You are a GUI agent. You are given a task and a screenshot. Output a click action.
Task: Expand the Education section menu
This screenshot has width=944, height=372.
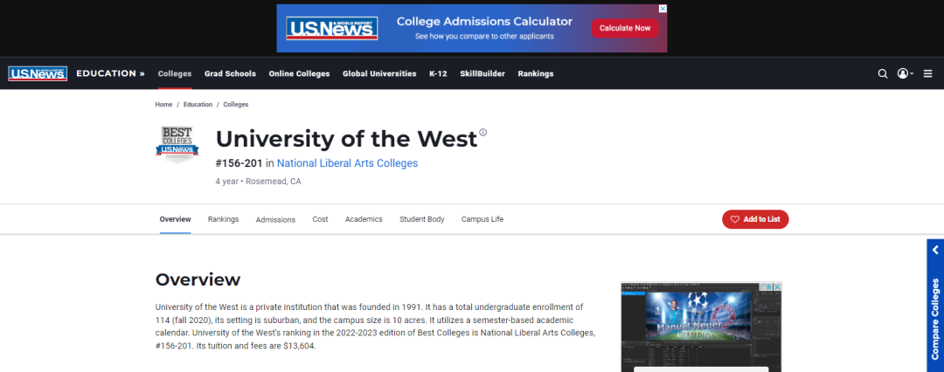pyautogui.click(x=110, y=74)
